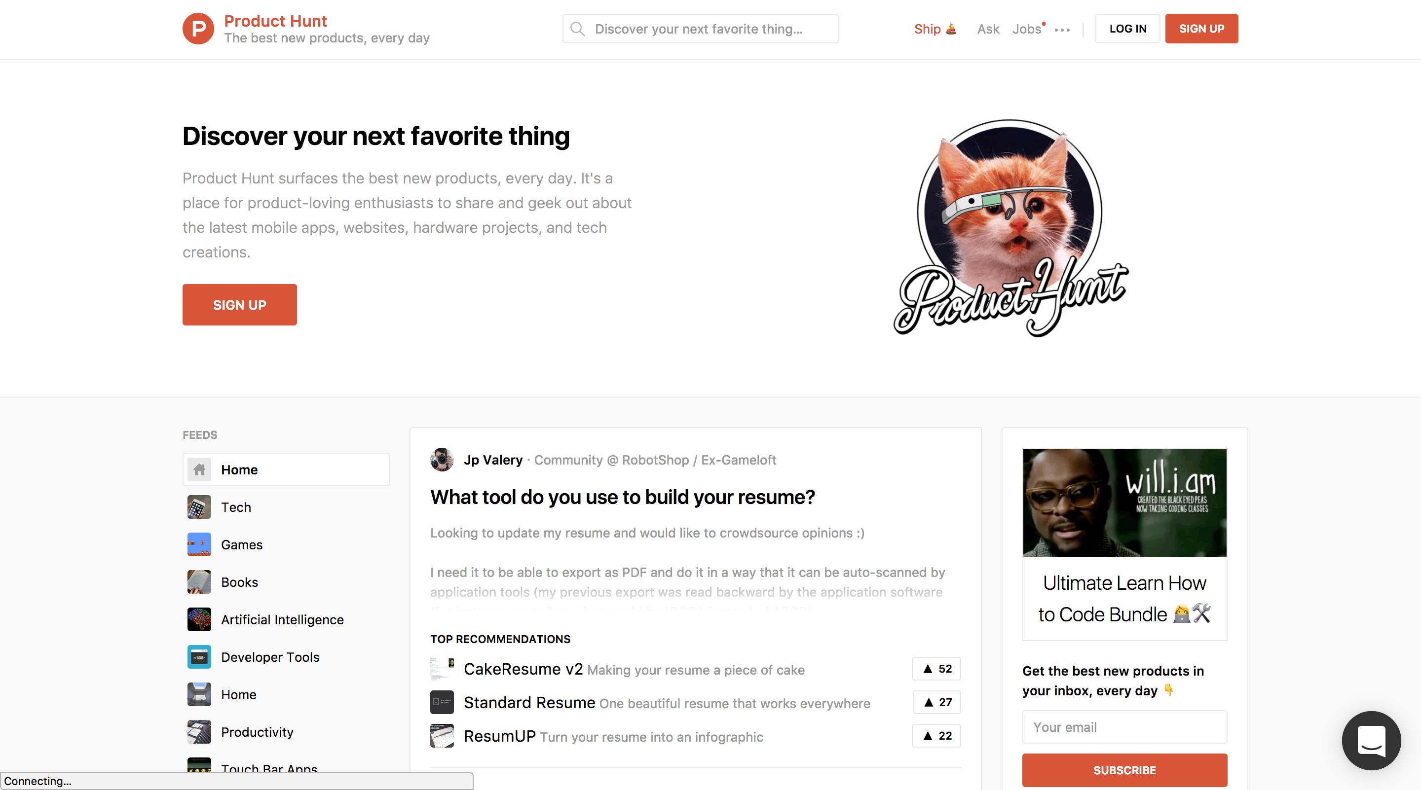The image size is (1421, 790).
Task: Focus the Your email input field
Action: (1124, 727)
